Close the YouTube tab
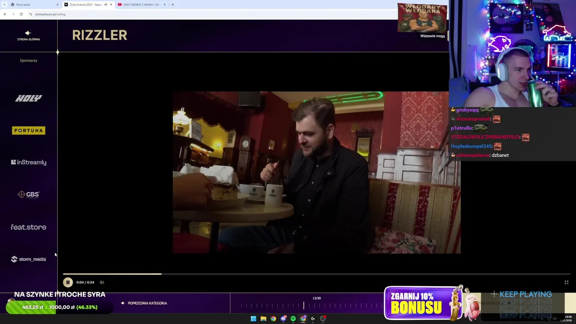Viewport: 576px width, 324px height. click(165, 4)
